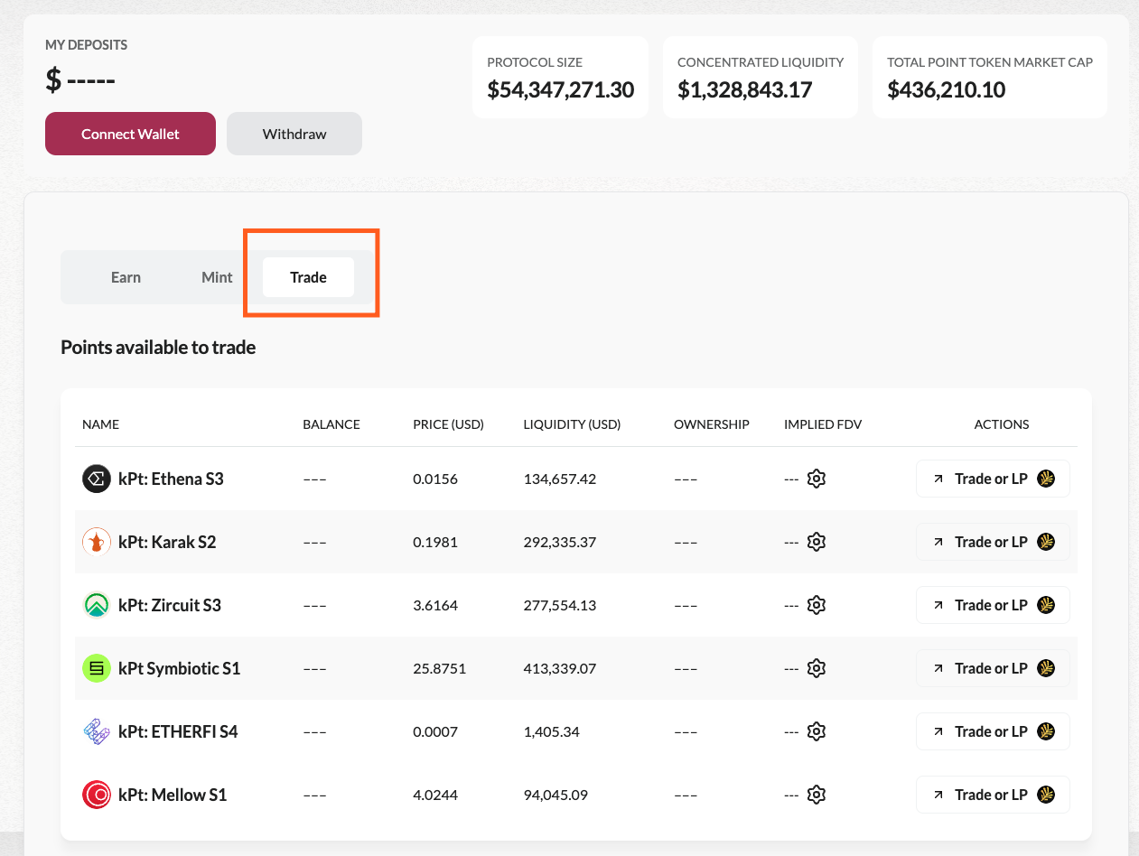Click FDV gear icon in Symbiotic S1 row
The height and width of the screenshot is (856, 1139).
(817, 668)
